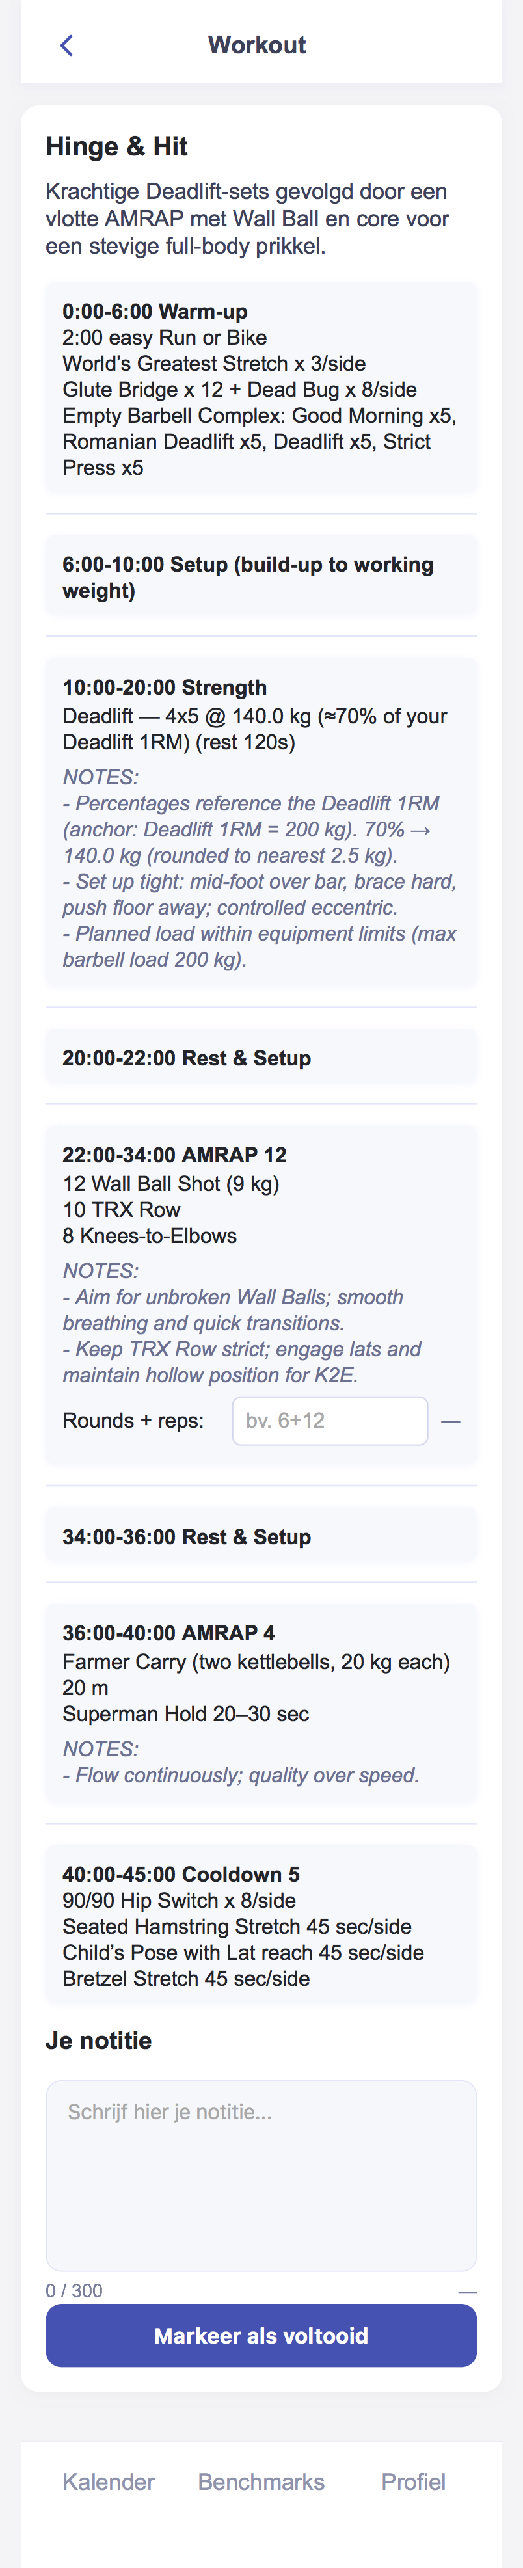Screen dimensions: 523x2568
Task: Open the Kalender tab
Action: tap(107, 2481)
